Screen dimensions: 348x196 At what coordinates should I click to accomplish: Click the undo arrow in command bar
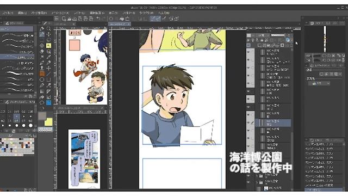98,19
